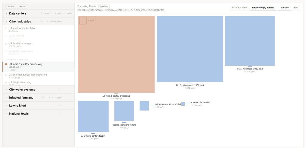Screen dimensions: 305x148
Task: Click the 'All US data centers (2023)' label
Action: click(x=93, y=136)
